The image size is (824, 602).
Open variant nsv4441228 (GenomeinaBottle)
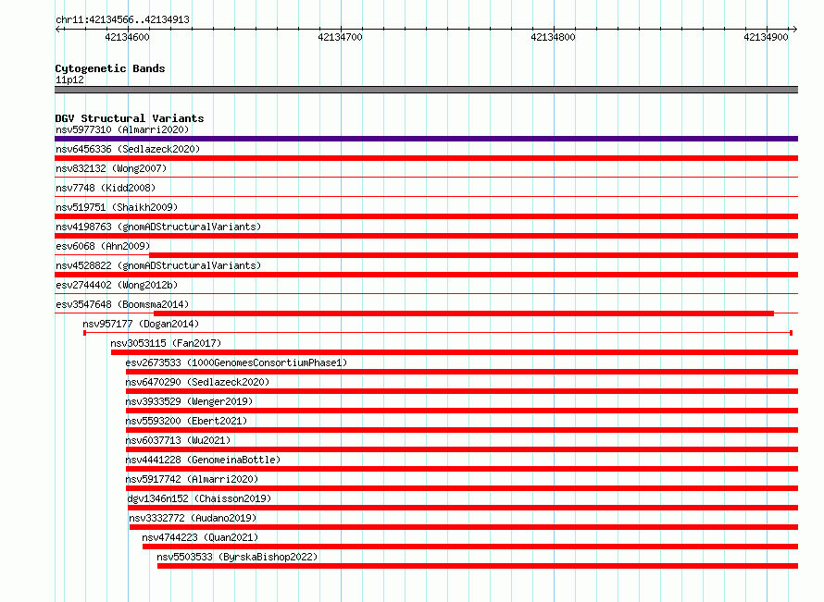point(203,460)
